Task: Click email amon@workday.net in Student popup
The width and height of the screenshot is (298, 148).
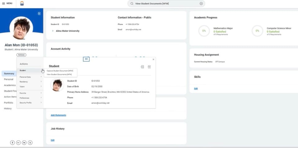Action: point(100,103)
